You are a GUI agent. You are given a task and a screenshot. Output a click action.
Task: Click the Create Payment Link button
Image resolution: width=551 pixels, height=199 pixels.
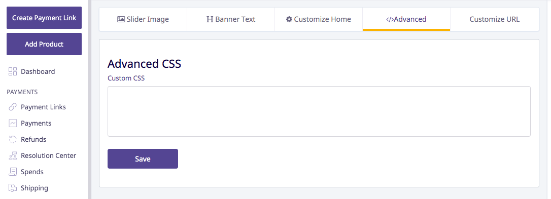[x=44, y=18]
